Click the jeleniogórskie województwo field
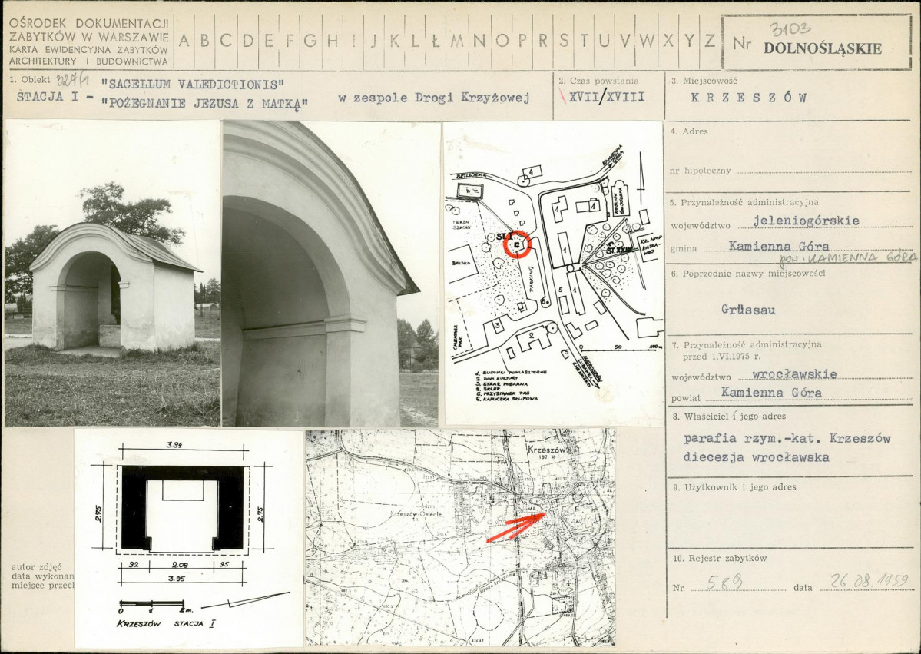 pos(807,221)
